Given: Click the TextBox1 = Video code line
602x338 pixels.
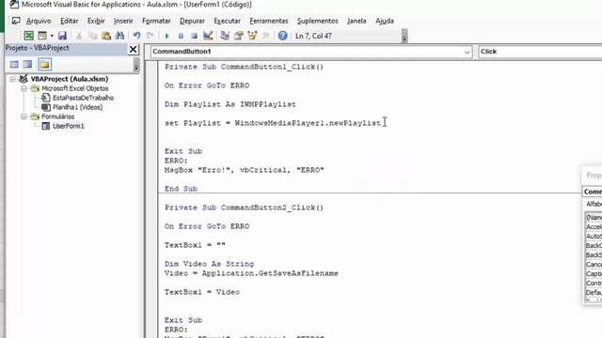Looking at the screenshot, I should point(202,292).
